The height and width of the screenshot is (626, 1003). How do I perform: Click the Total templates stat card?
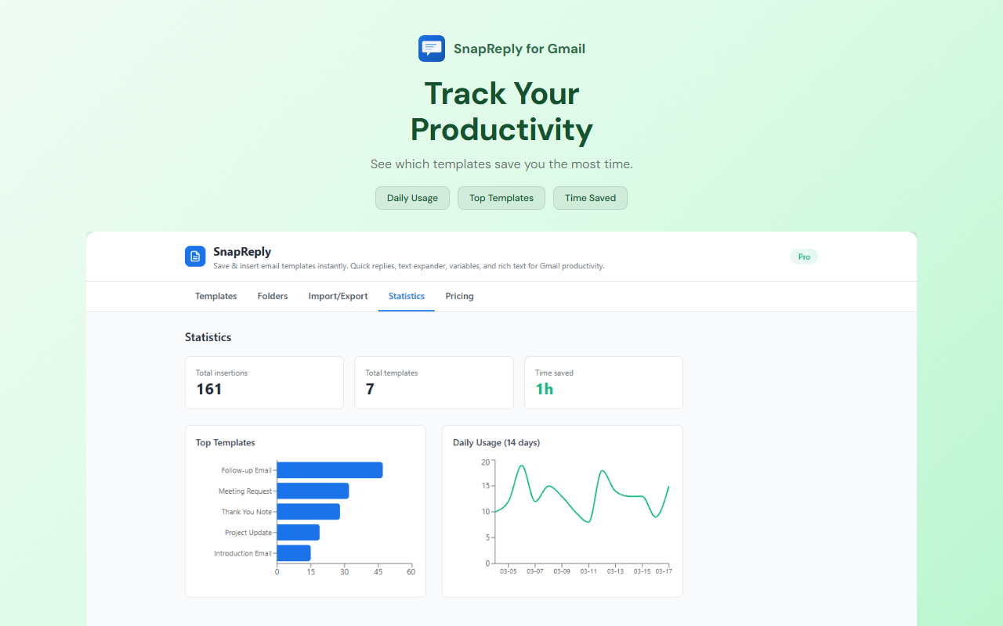433,383
